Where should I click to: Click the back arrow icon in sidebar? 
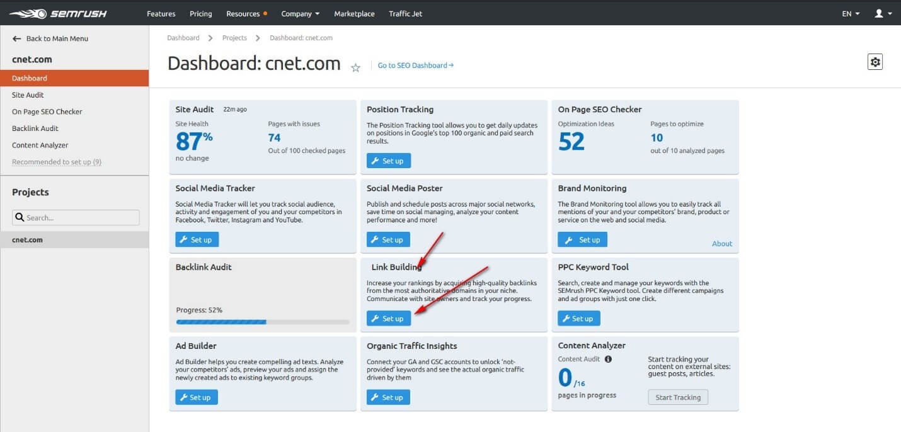click(x=17, y=38)
